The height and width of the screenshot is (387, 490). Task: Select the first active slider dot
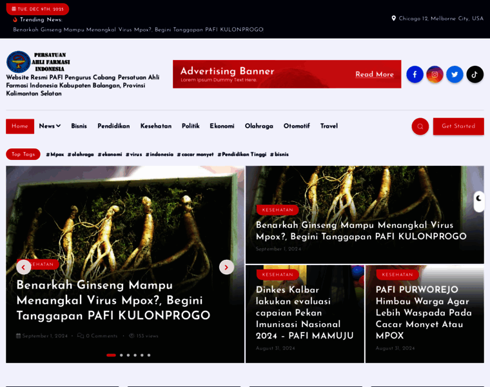coord(111,355)
